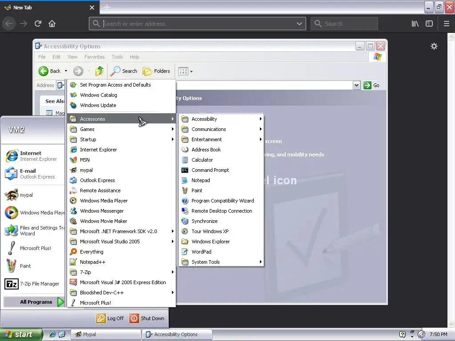Click the Shut Down button
Screen dimensions: 455x341
pyautogui.click(x=147, y=318)
